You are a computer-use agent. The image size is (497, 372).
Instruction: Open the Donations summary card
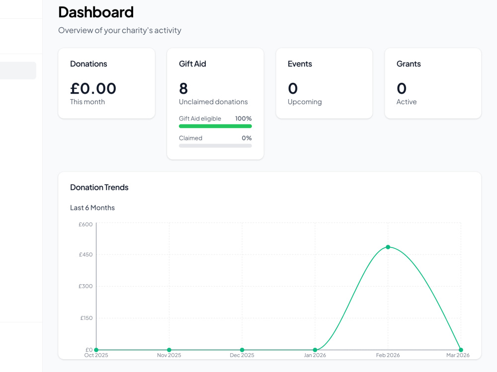(x=106, y=83)
